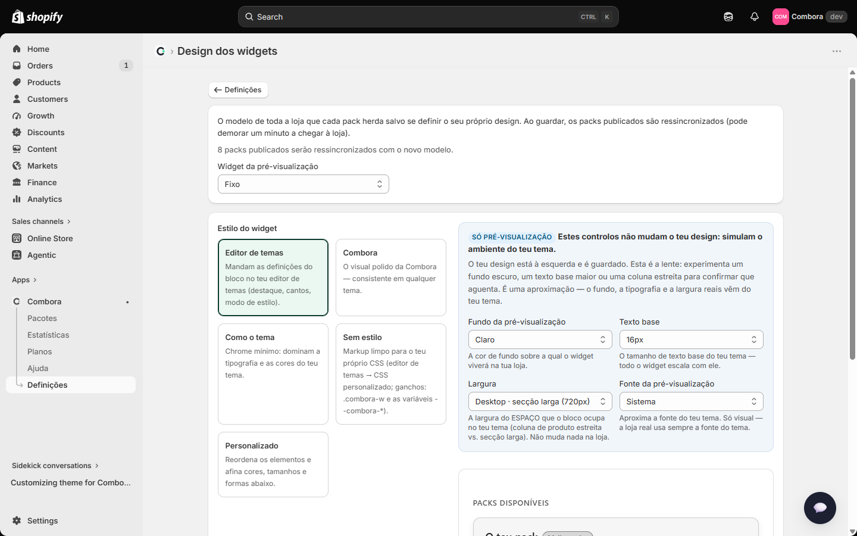857x536 pixels.
Task: Select the Sem estilo style card
Action: 391,374
